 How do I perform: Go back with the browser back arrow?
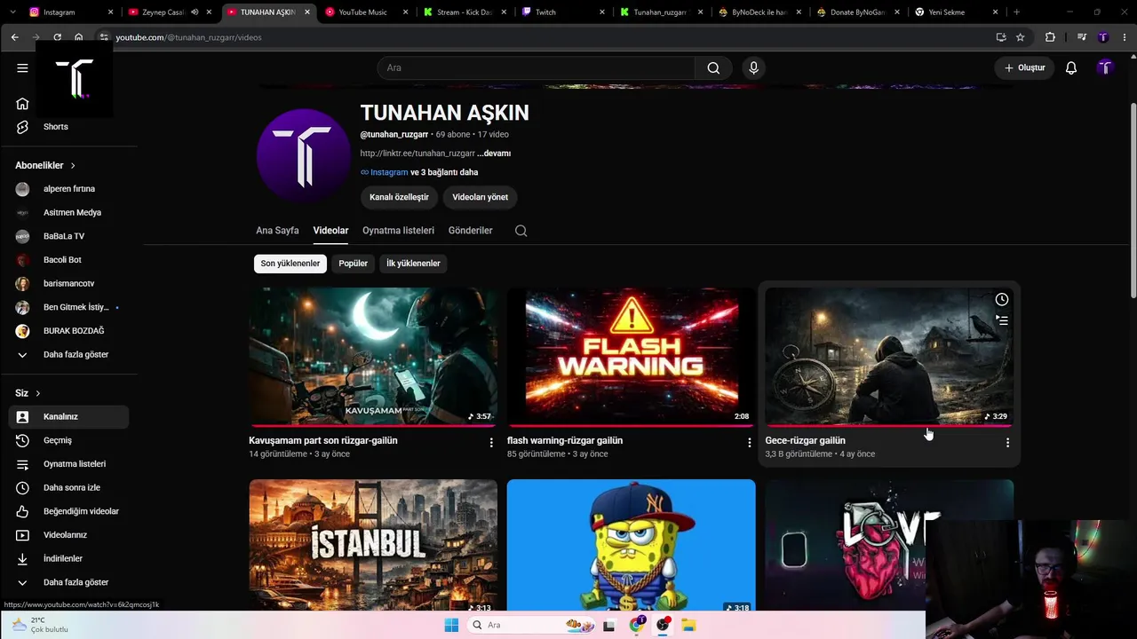[x=14, y=37]
